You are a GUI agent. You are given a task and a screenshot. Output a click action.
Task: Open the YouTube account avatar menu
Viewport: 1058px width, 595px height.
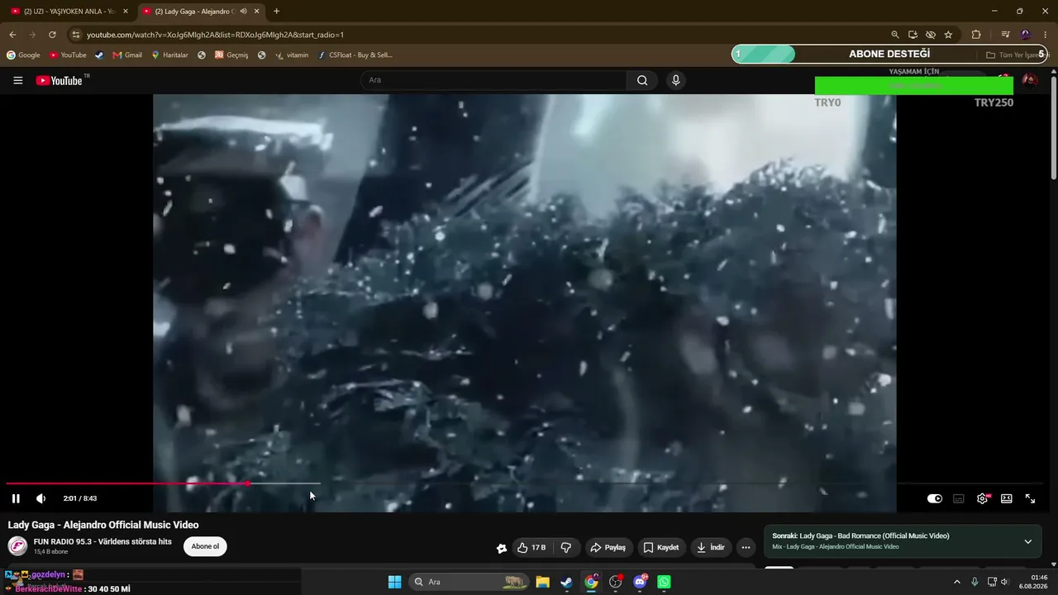coord(1030,80)
